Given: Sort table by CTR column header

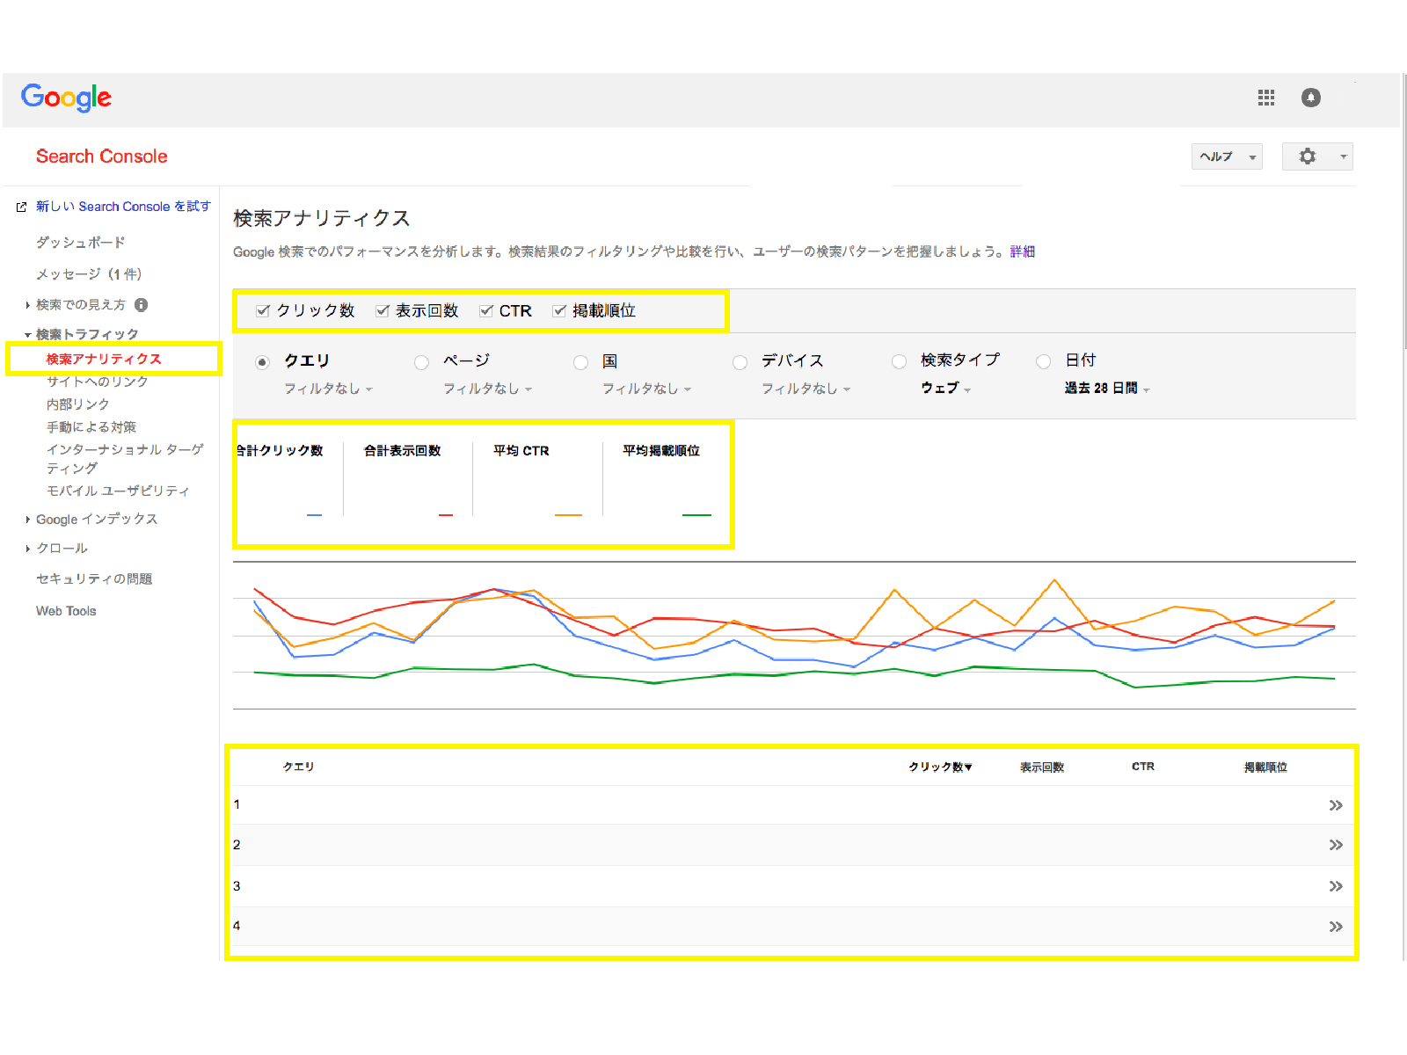Looking at the screenshot, I should pos(1143,767).
